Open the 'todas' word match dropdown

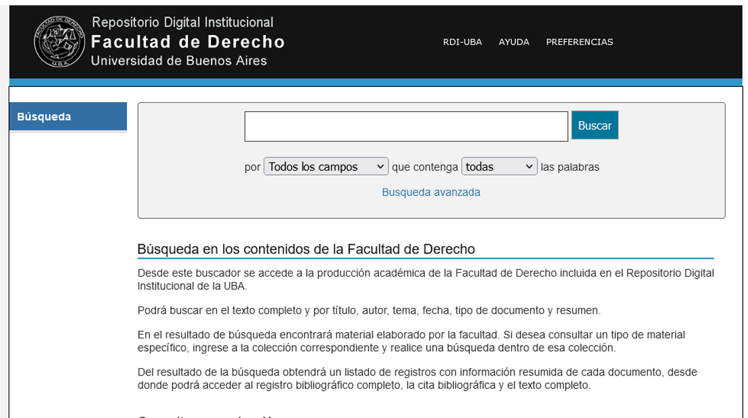tap(499, 167)
